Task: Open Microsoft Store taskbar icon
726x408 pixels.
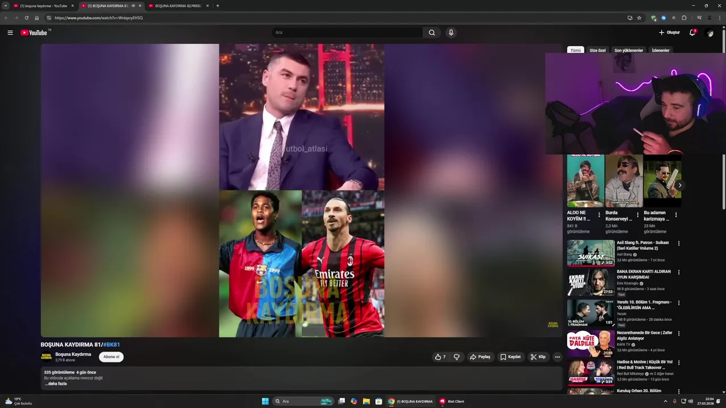Action: coord(379,401)
